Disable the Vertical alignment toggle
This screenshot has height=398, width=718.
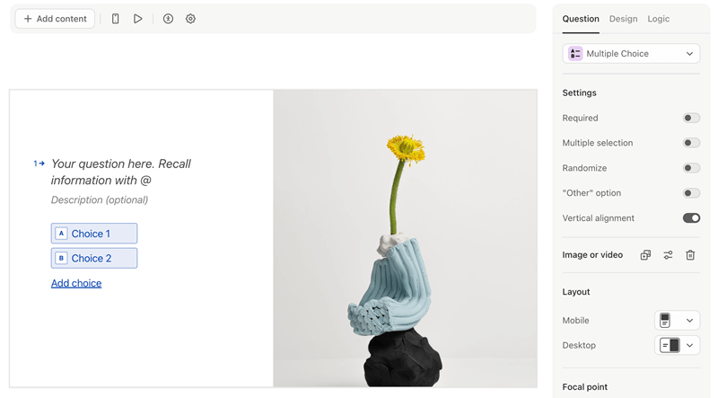[691, 218]
